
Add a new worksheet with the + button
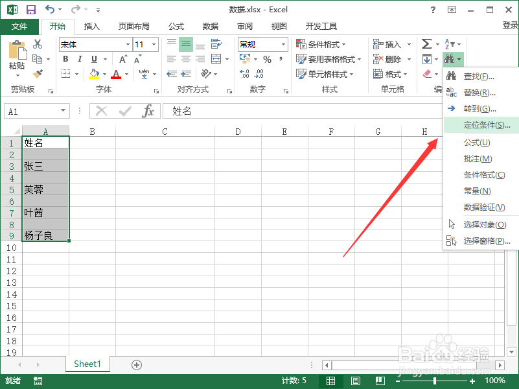(x=136, y=365)
